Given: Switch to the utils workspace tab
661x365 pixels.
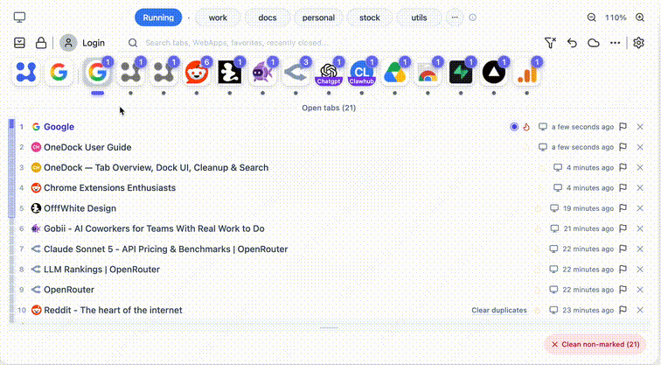Looking at the screenshot, I should pyautogui.click(x=419, y=18).
